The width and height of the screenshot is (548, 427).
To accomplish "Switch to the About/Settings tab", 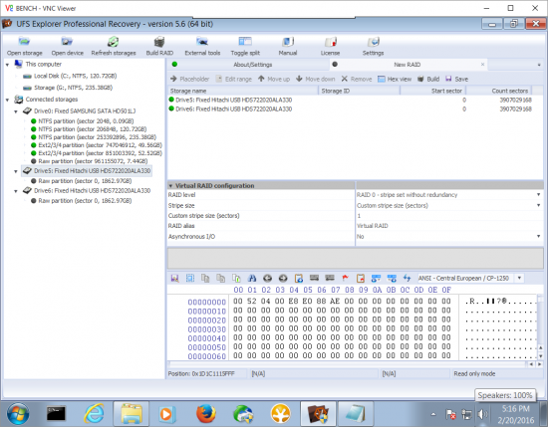I will 248,65.
